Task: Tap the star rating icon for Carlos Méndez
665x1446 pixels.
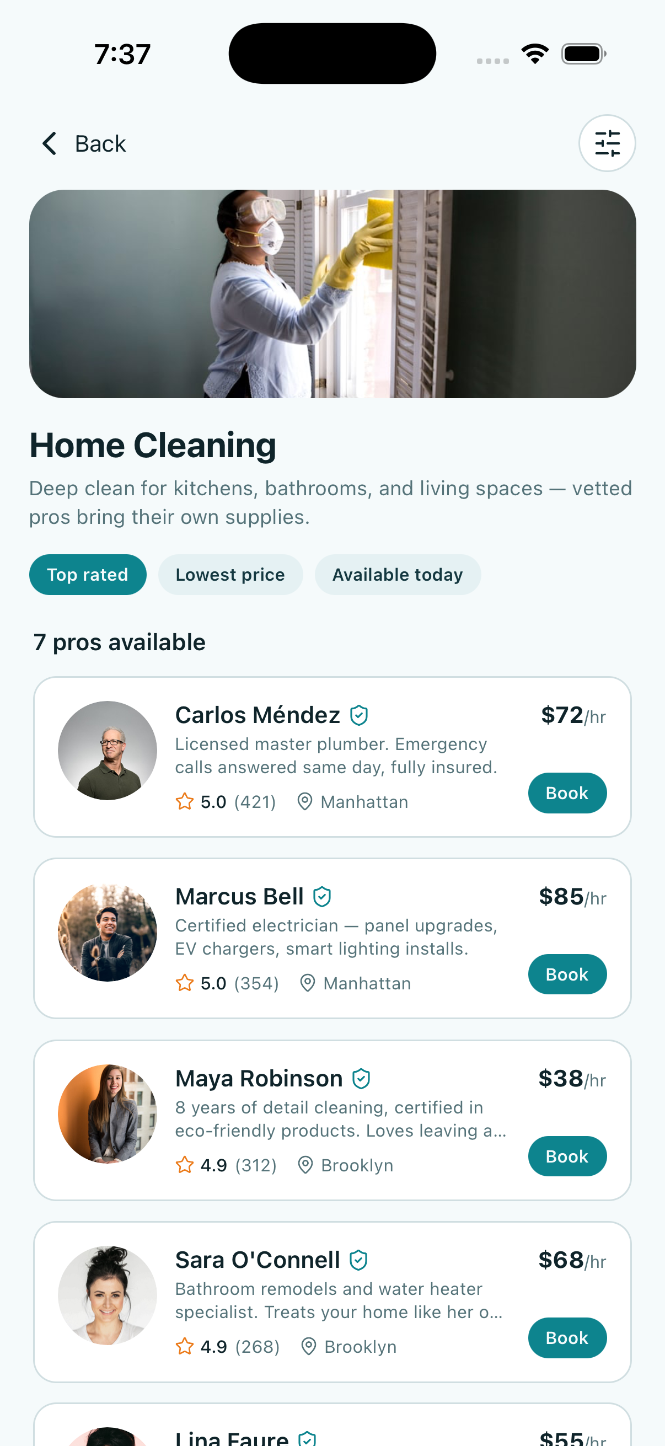Action: [x=185, y=801]
